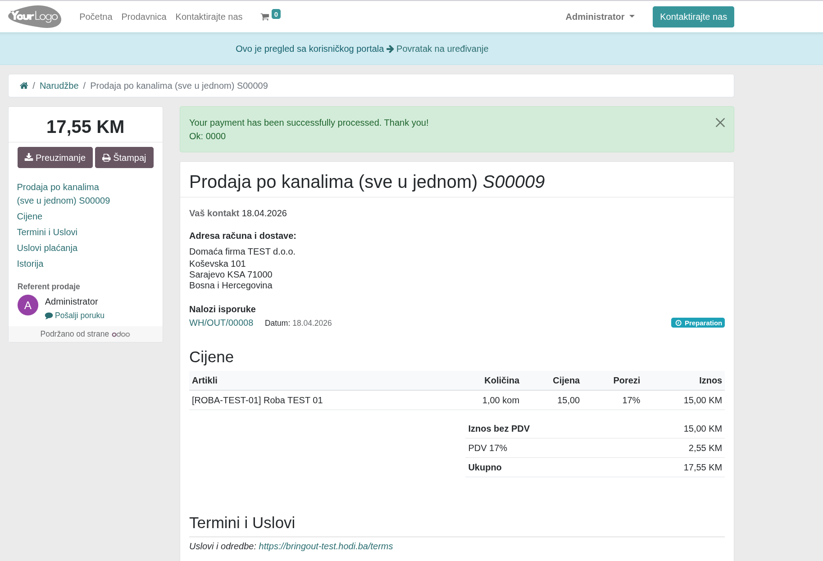Image resolution: width=823 pixels, height=561 pixels.
Task: Open the shopping cart icon
Action: click(x=265, y=17)
